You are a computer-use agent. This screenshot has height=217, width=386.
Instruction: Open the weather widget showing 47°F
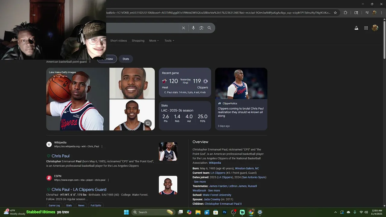pos(14,212)
